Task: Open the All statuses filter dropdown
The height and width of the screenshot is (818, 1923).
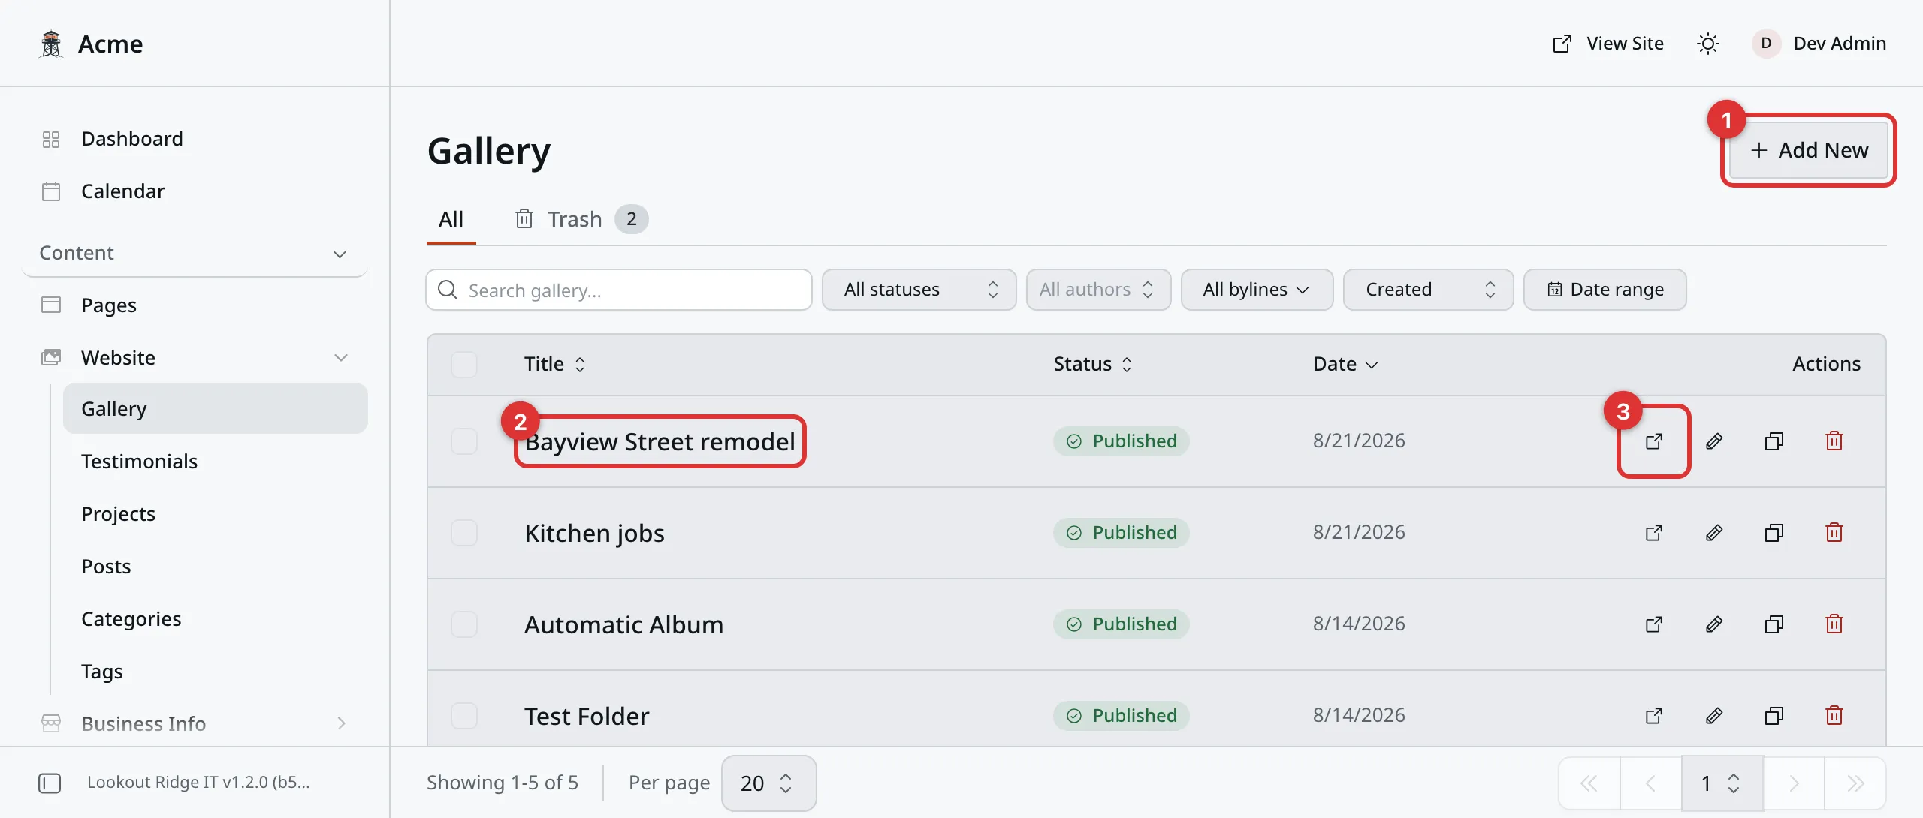Action: click(x=919, y=290)
